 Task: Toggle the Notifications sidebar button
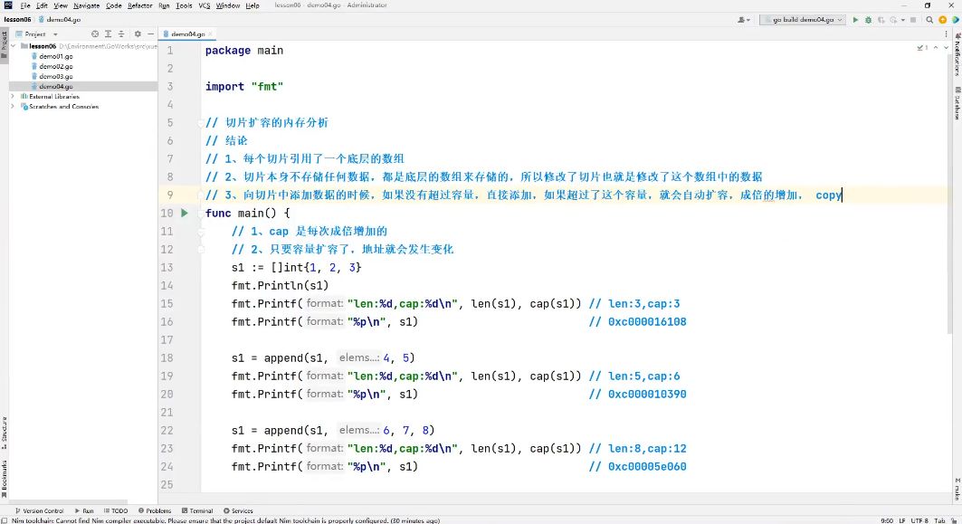pos(957,54)
